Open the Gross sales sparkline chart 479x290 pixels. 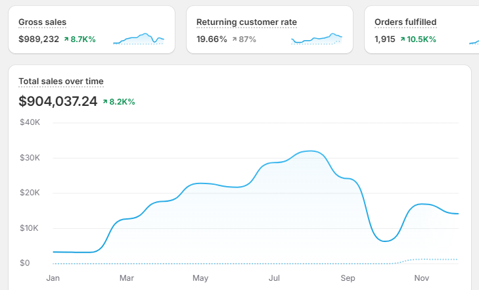139,39
